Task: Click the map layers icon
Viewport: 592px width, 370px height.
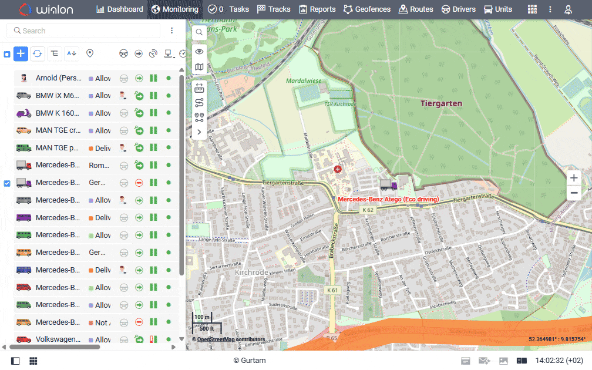Action: pyautogui.click(x=200, y=67)
